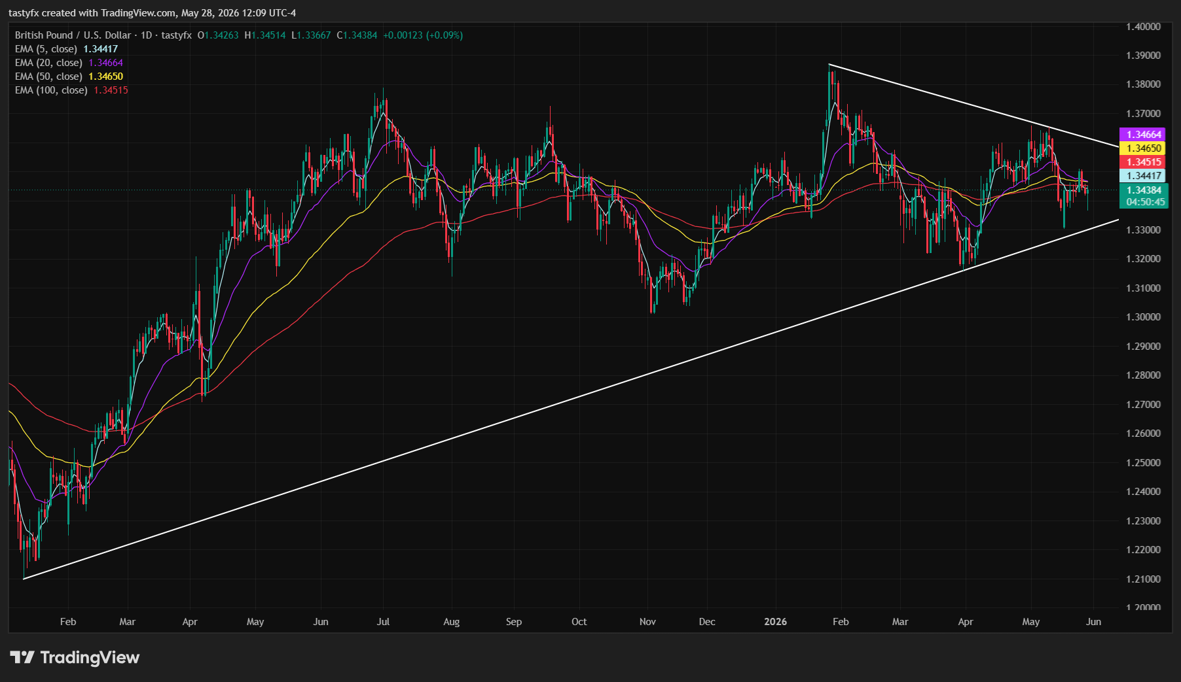Click the 2026 year label on time axis
The height and width of the screenshot is (682, 1181).
776,622
